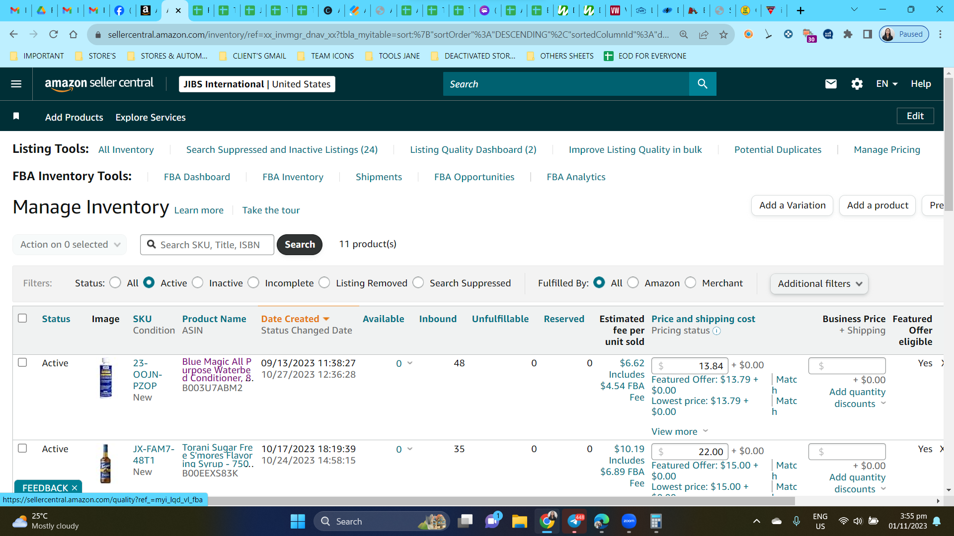Open Google Chrome from the taskbar
The image size is (954, 536).
(x=547, y=522)
